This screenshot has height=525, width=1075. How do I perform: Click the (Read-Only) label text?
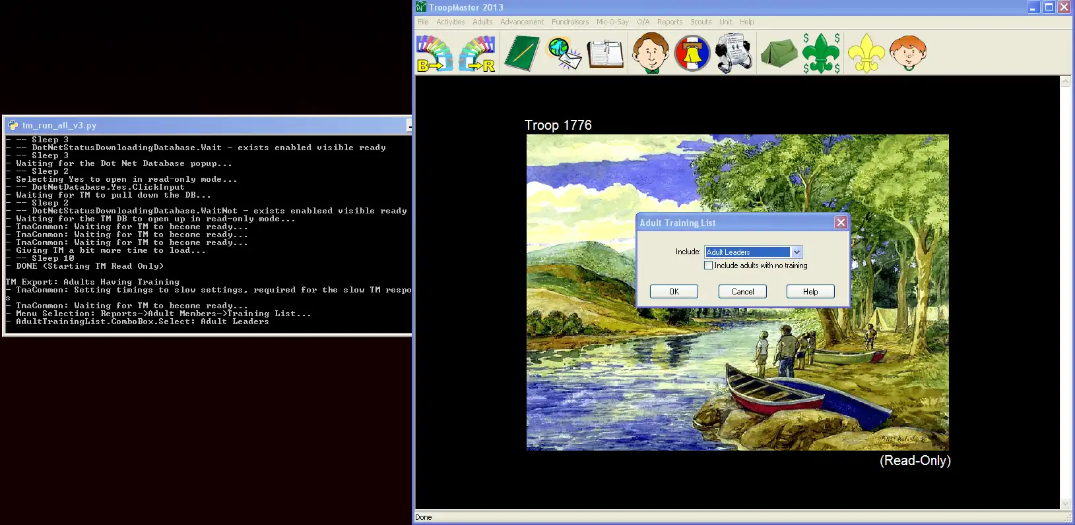(x=915, y=460)
